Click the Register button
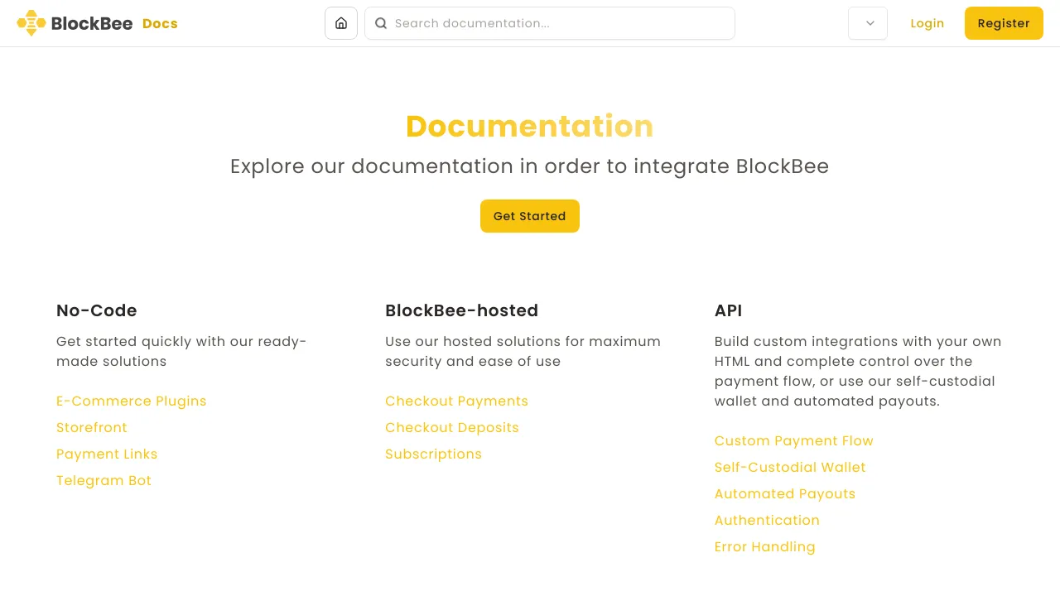This screenshot has height=596, width=1060. click(x=1004, y=23)
